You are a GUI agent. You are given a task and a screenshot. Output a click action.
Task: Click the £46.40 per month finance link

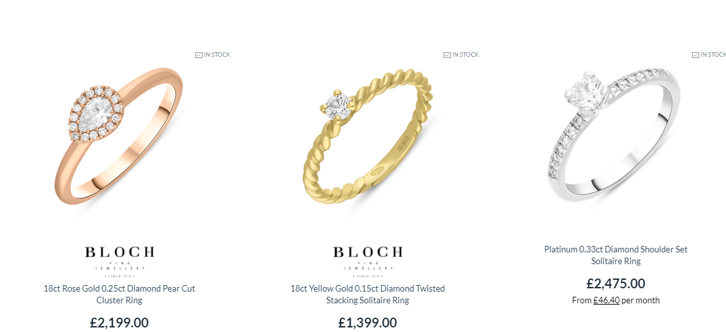(606, 300)
